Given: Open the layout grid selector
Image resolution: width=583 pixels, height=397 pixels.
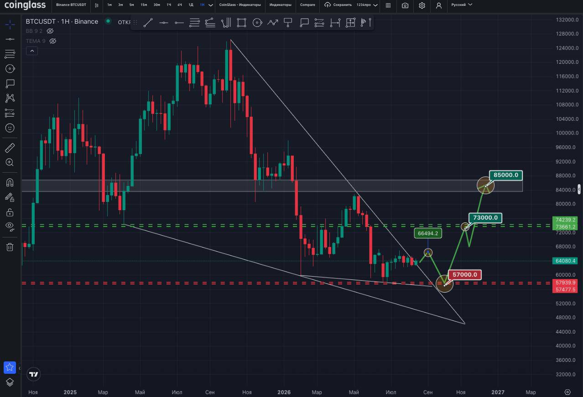Looking at the screenshot, I should click(388, 5).
